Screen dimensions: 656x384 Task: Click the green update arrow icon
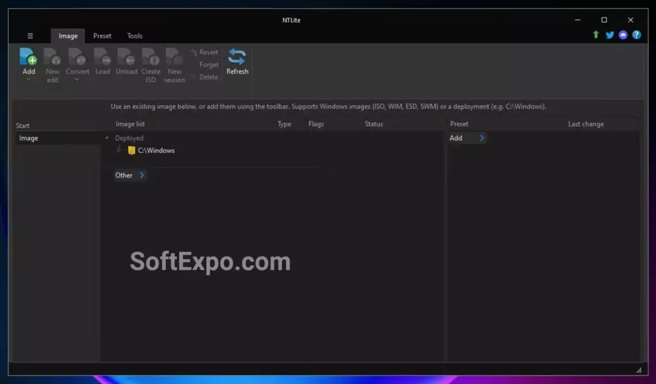tap(596, 35)
